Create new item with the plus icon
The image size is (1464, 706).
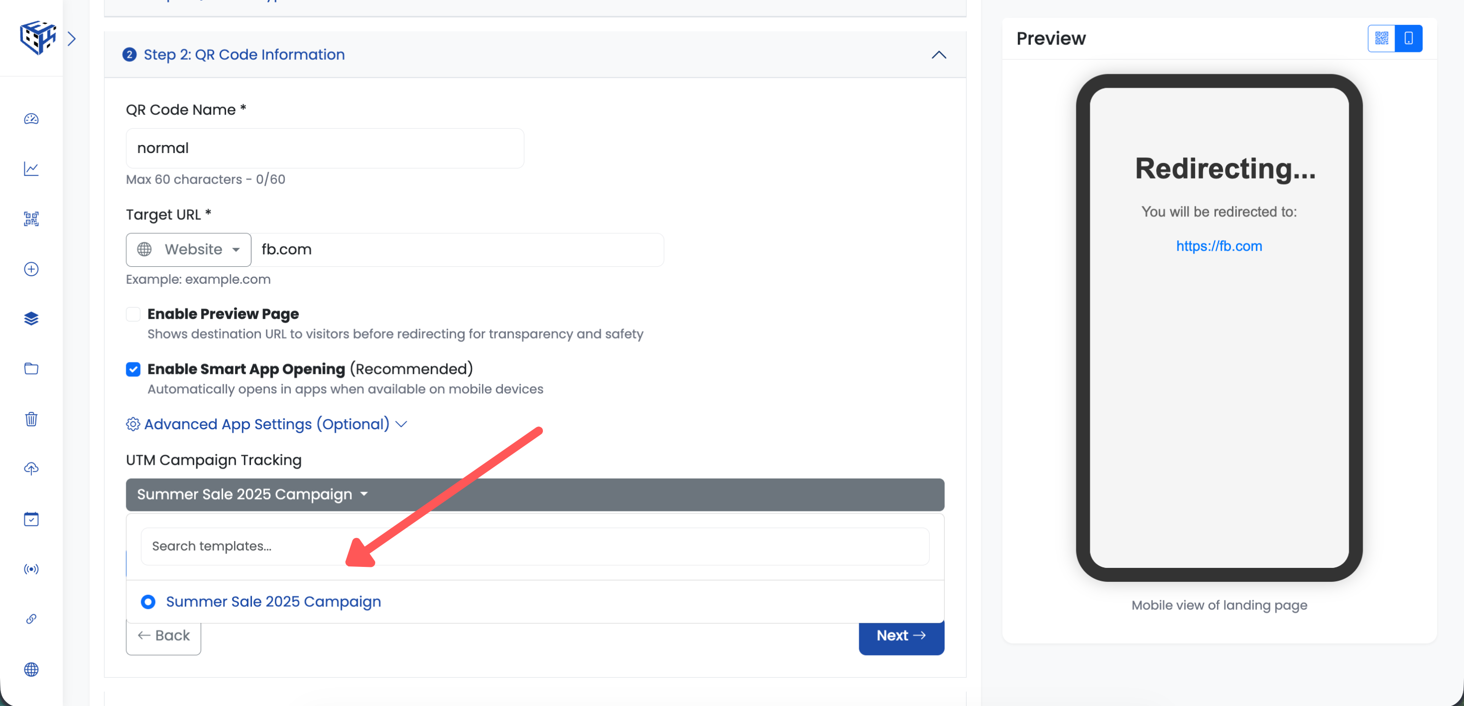[x=31, y=269]
